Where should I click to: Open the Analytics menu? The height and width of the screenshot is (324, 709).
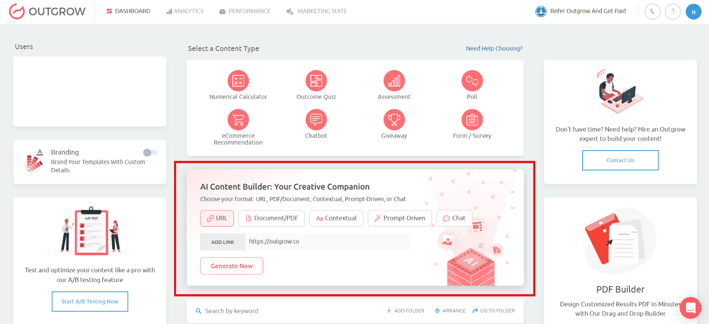[185, 11]
